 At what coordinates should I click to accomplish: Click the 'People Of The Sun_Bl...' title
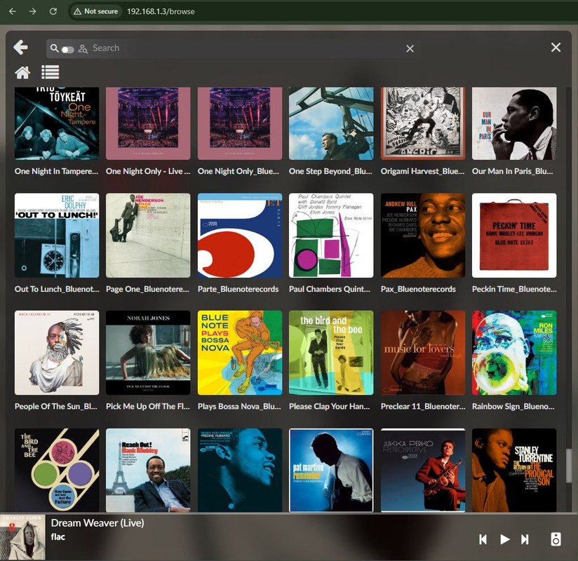56,406
